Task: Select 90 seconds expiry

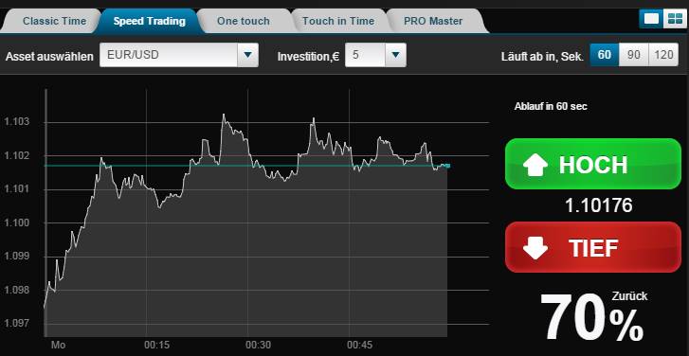Action: 634,55
